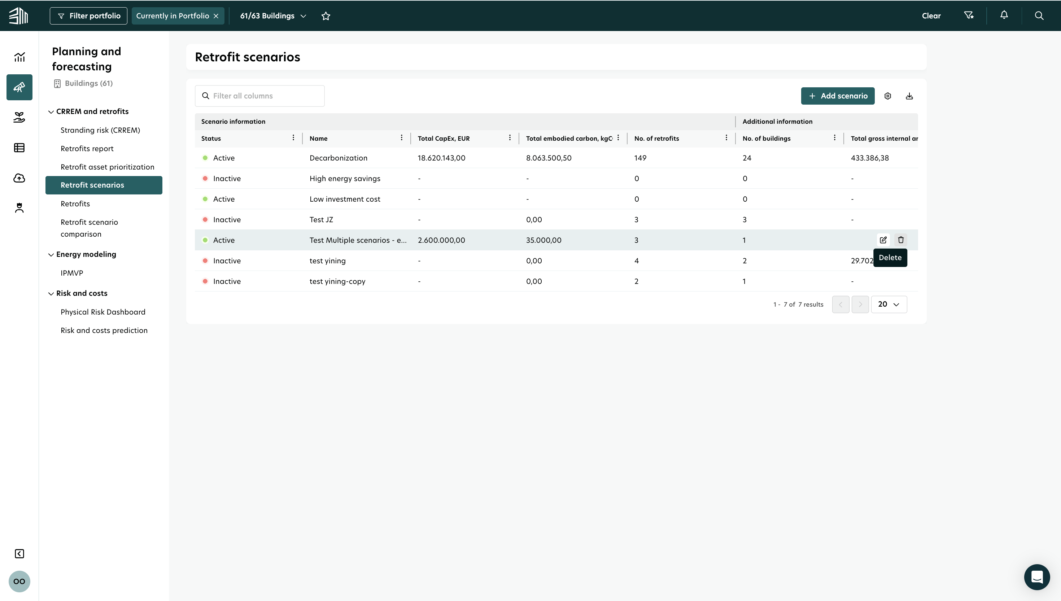The width and height of the screenshot is (1061, 601).
Task: Delete the Test Multiple scenarios row
Action: click(x=901, y=240)
